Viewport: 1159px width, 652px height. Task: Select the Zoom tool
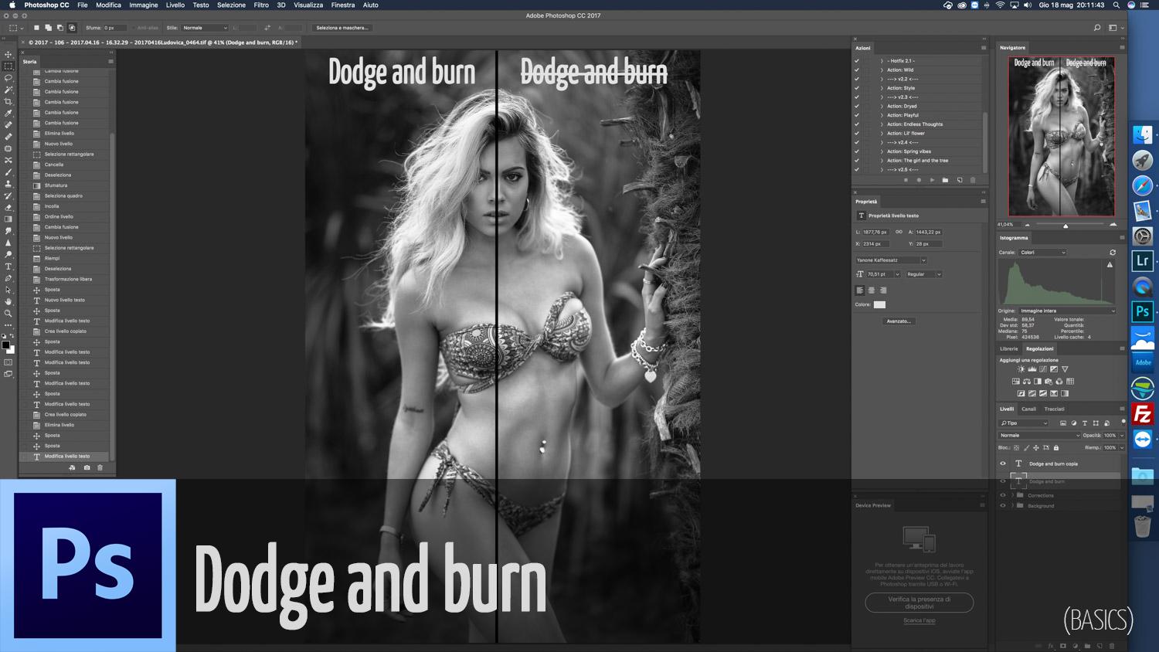8,314
